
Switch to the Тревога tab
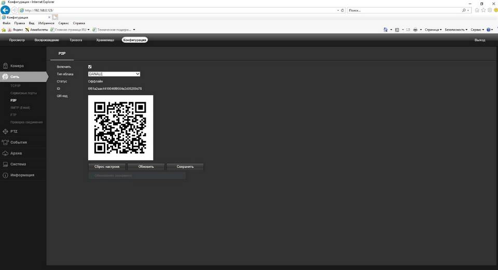point(76,40)
